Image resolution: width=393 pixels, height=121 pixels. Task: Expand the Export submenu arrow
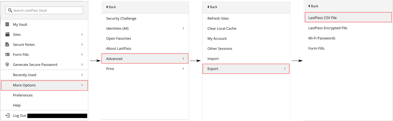(x=285, y=69)
